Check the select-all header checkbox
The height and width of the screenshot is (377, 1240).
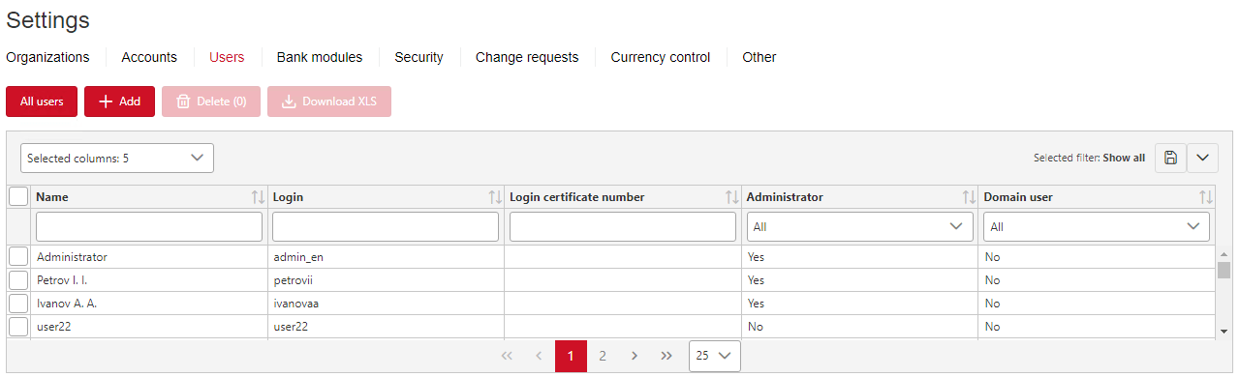pyautogui.click(x=18, y=196)
